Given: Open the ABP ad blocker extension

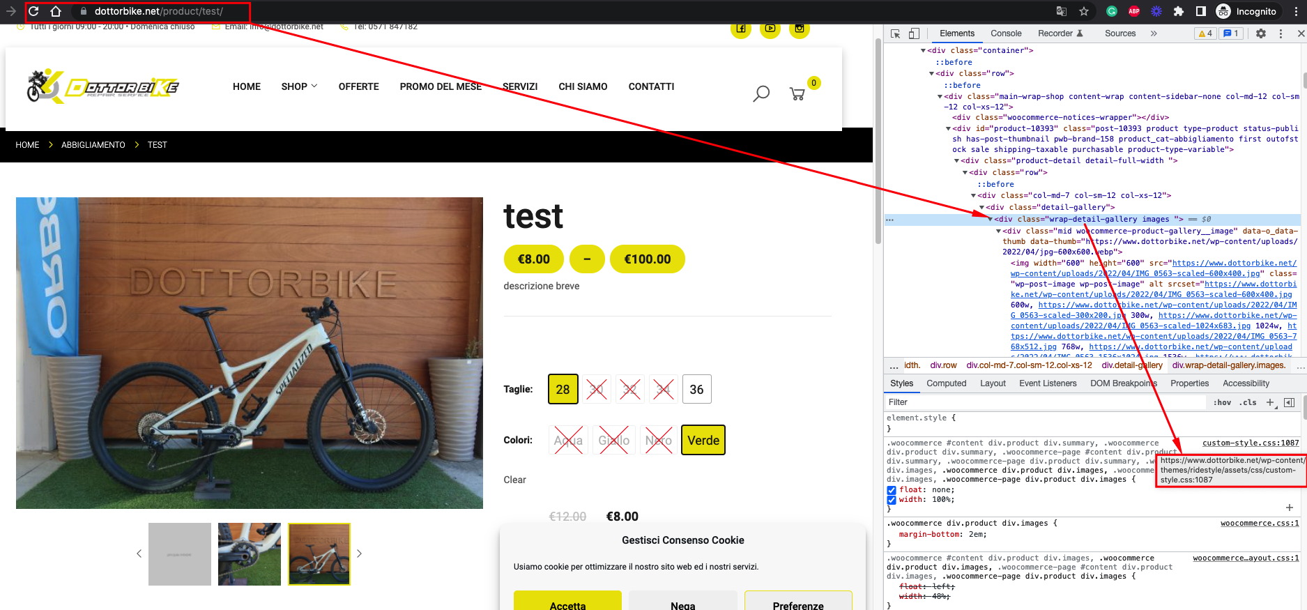Looking at the screenshot, I should (x=1134, y=11).
